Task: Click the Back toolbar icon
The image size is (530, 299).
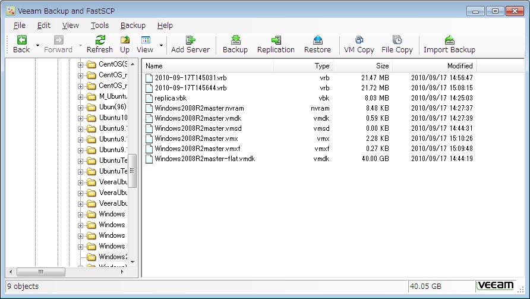Action: (21, 40)
